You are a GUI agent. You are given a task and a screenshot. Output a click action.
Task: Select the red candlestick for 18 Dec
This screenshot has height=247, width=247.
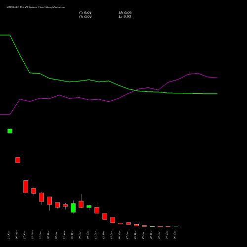pos(136,225)
